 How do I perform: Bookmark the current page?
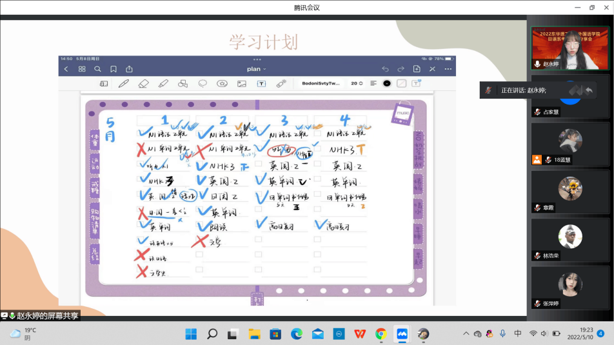[114, 69]
